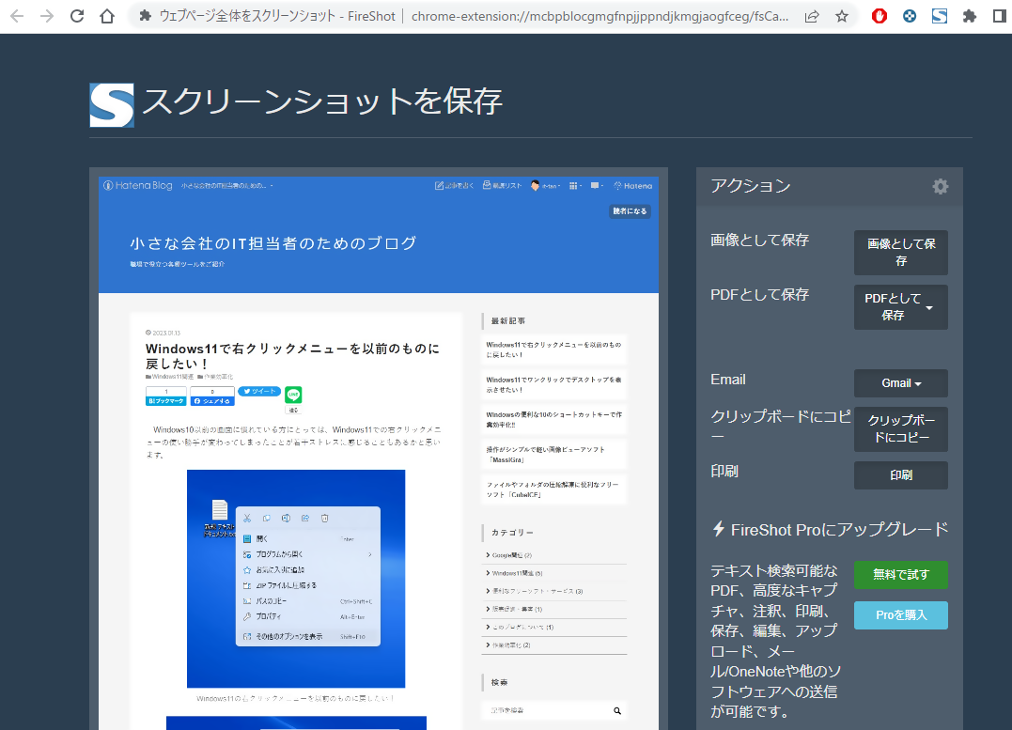The image size is (1012, 730).
Task: Buy Pro with the Proを購入 button
Action: pos(900,615)
